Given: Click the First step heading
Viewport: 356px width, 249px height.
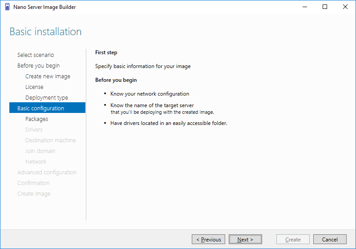Looking at the screenshot, I should point(106,52).
